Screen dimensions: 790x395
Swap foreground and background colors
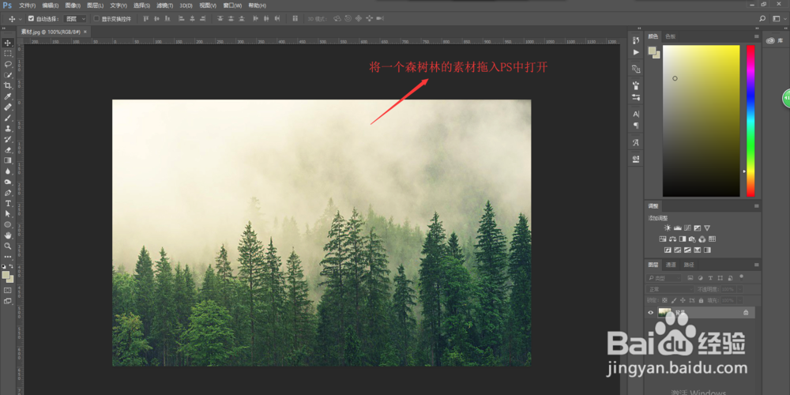pyautogui.click(x=12, y=266)
